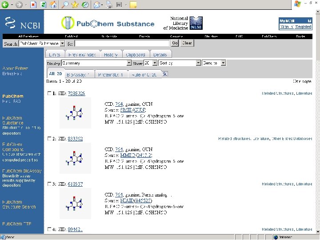The height and width of the screenshot is (240, 320).
Task: Open the My NCBI Sign In link
Action: [287, 27]
